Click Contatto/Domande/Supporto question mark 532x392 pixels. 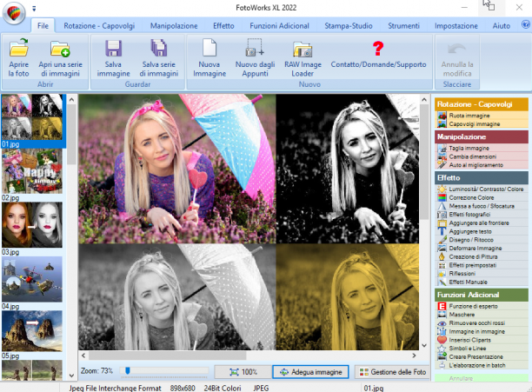(x=378, y=49)
